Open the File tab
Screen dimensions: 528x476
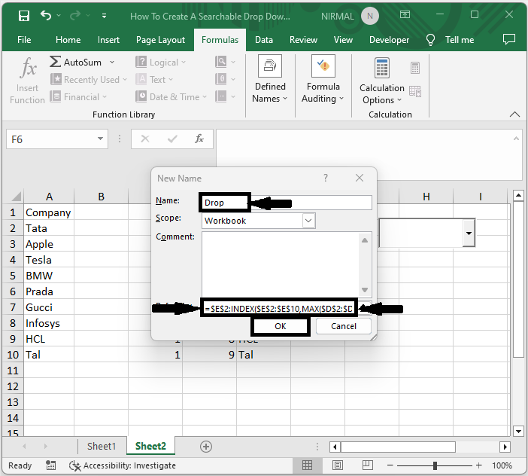[24, 40]
